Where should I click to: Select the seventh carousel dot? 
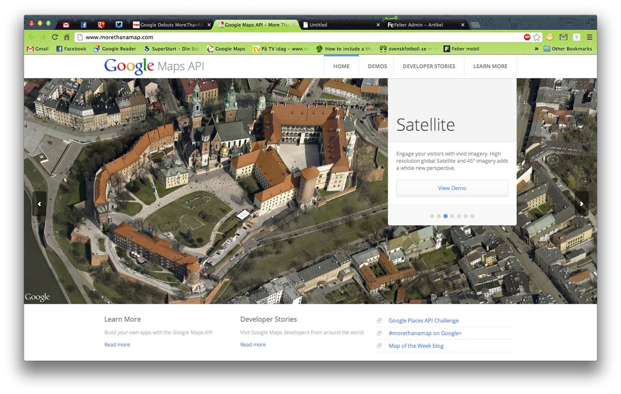[x=473, y=216]
